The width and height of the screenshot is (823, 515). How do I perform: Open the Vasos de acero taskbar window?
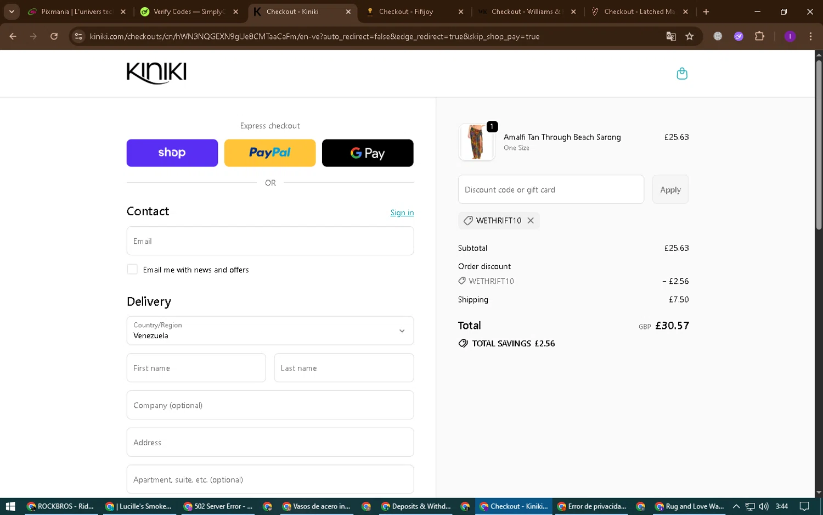coord(316,506)
